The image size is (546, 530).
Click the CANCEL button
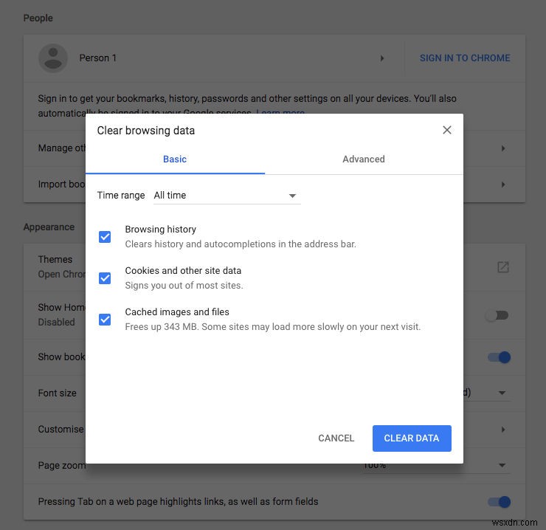[336, 438]
